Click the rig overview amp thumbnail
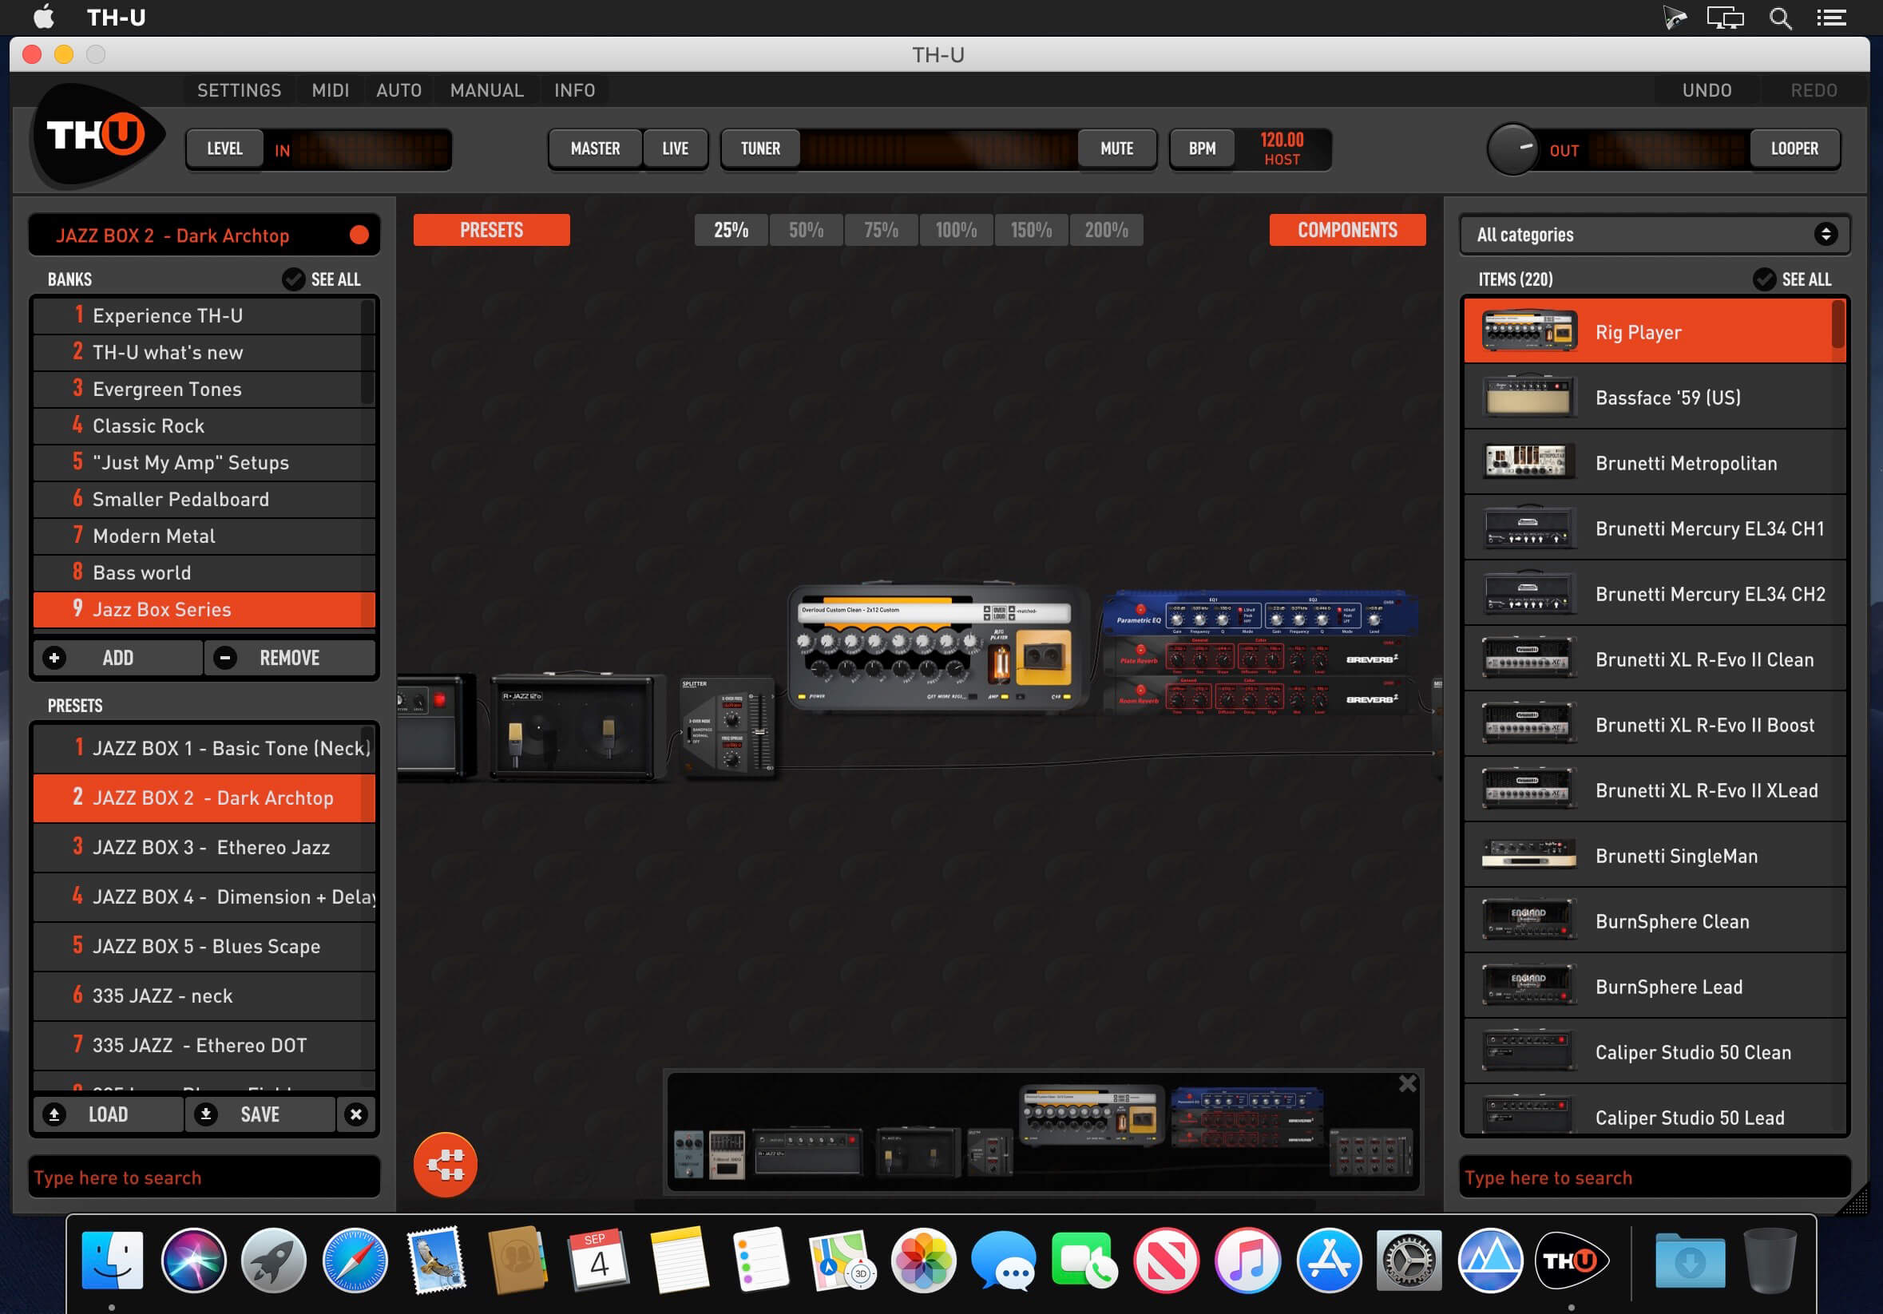Viewport: 1883px width, 1314px height. [x=1090, y=1116]
